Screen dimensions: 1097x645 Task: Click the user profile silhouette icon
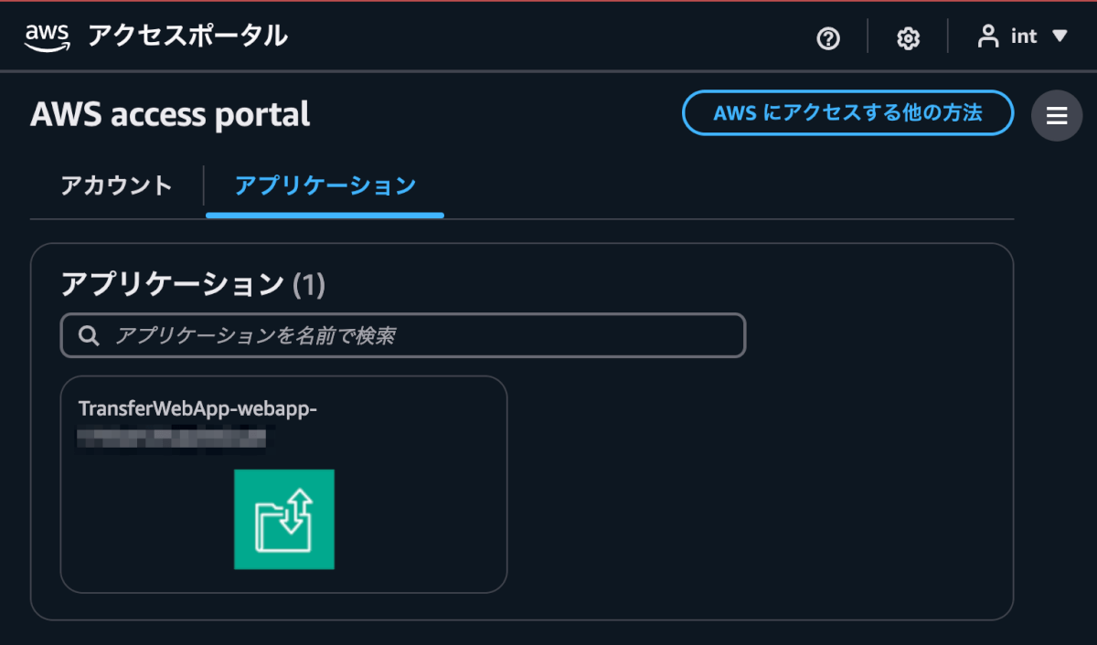pos(988,37)
